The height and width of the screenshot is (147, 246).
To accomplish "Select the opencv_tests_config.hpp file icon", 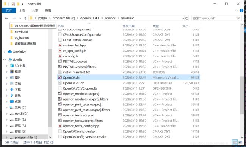I will click(x=60, y=126).
